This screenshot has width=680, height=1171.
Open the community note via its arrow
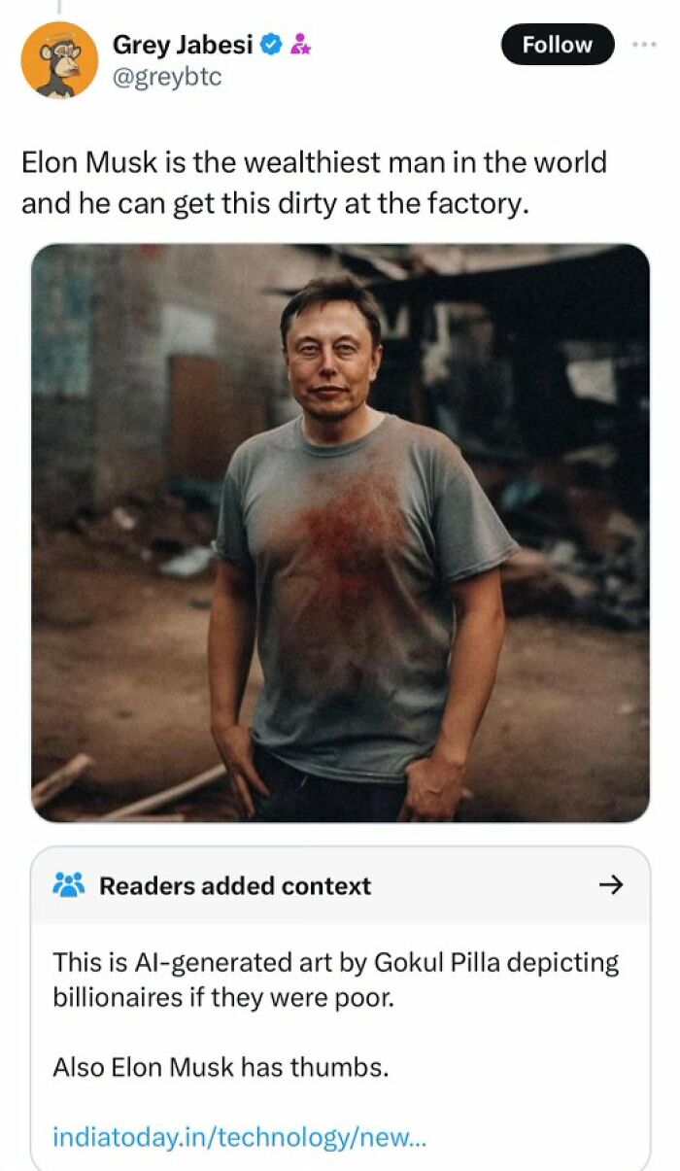click(610, 884)
